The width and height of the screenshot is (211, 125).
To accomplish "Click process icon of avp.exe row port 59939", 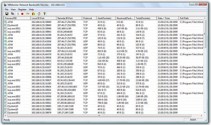I will (6, 51).
